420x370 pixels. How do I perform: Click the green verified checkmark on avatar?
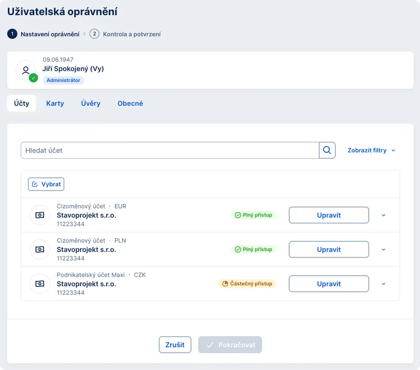33,78
